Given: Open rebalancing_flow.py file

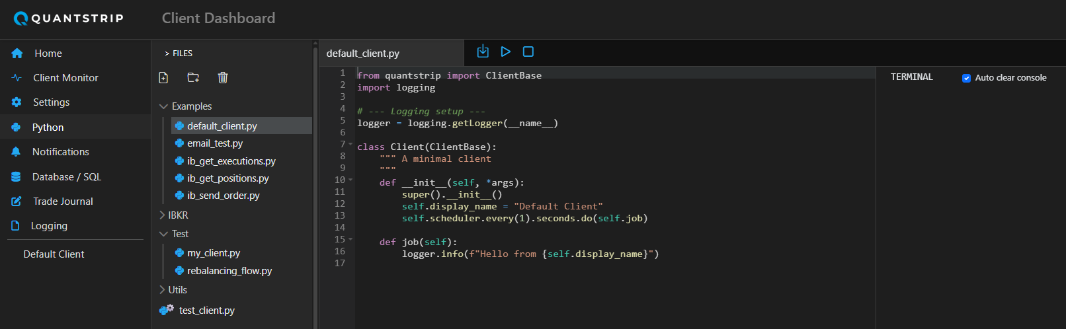Looking at the screenshot, I should click(229, 271).
